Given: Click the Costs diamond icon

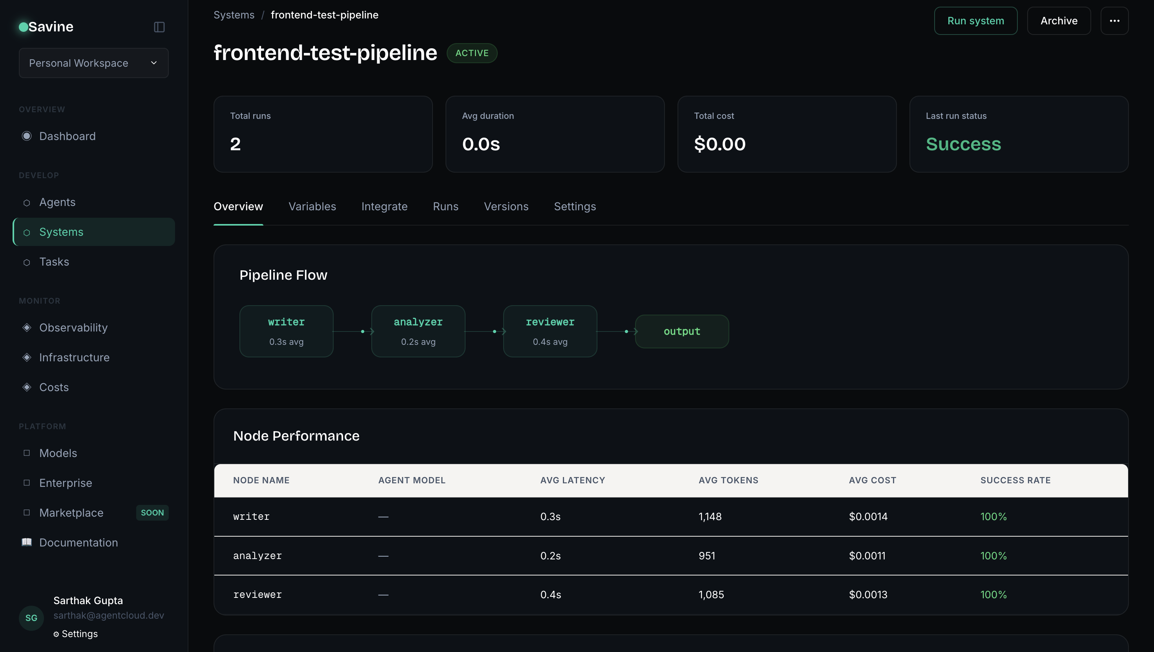Looking at the screenshot, I should tap(27, 387).
